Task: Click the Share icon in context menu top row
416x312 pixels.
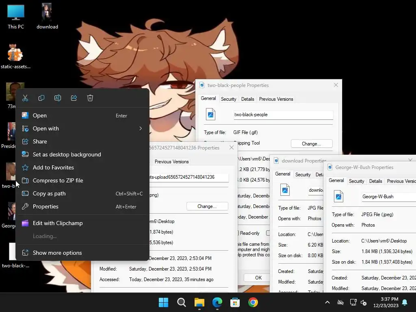Action: 74,98
